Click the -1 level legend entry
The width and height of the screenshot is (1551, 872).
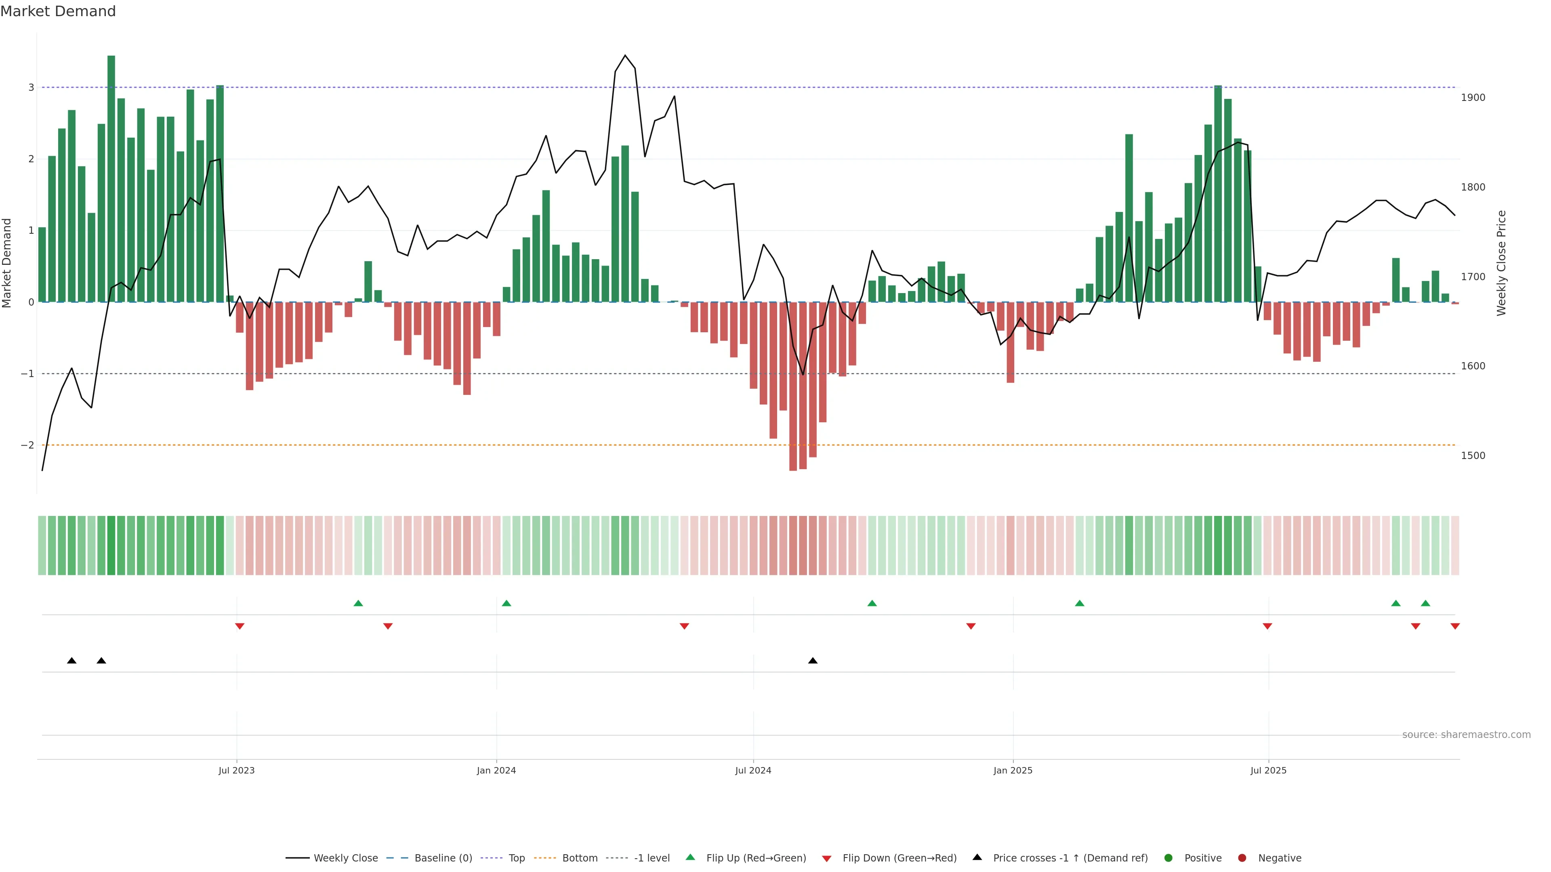[x=652, y=858]
